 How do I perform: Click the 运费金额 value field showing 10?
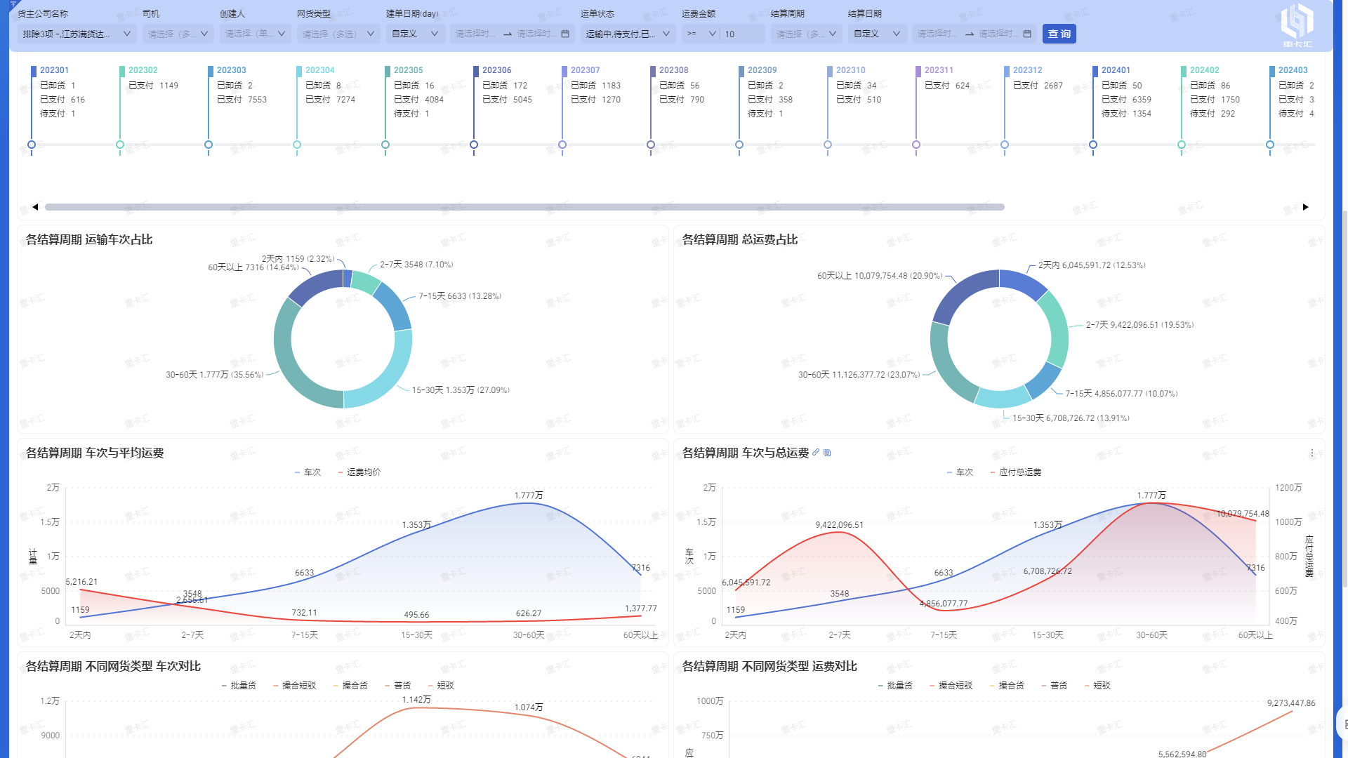click(743, 34)
